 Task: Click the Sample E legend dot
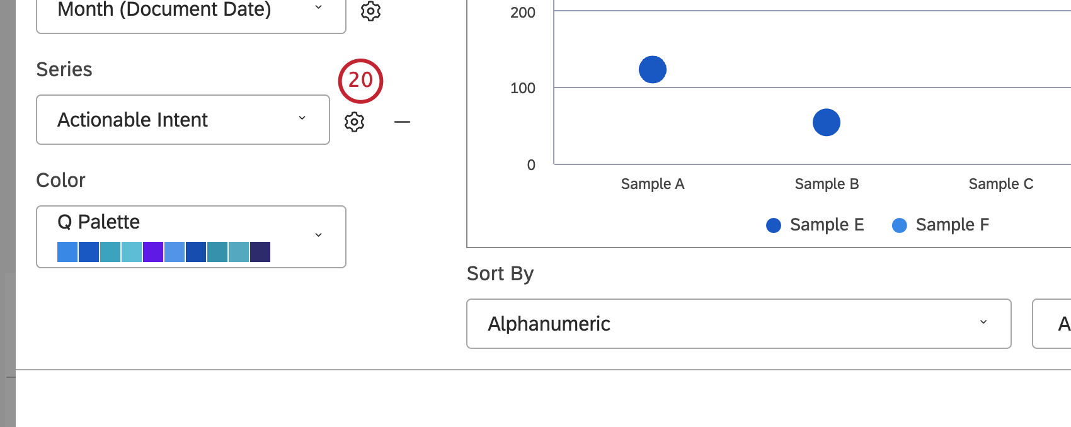[774, 225]
